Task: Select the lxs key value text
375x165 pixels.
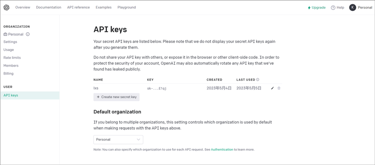Action: point(157,88)
